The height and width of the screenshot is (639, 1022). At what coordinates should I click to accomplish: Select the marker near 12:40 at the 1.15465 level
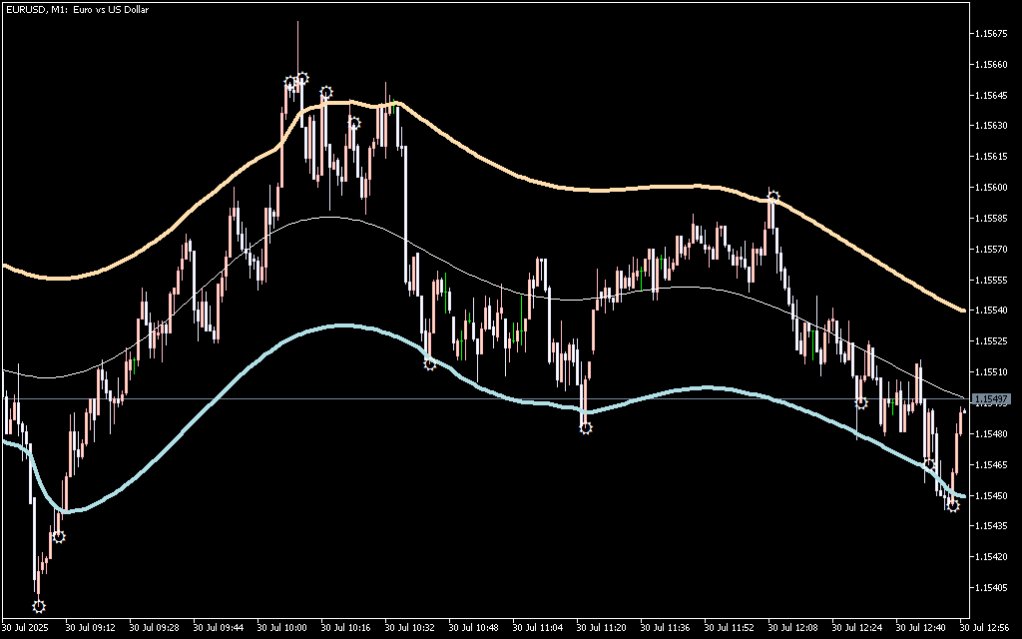click(929, 464)
